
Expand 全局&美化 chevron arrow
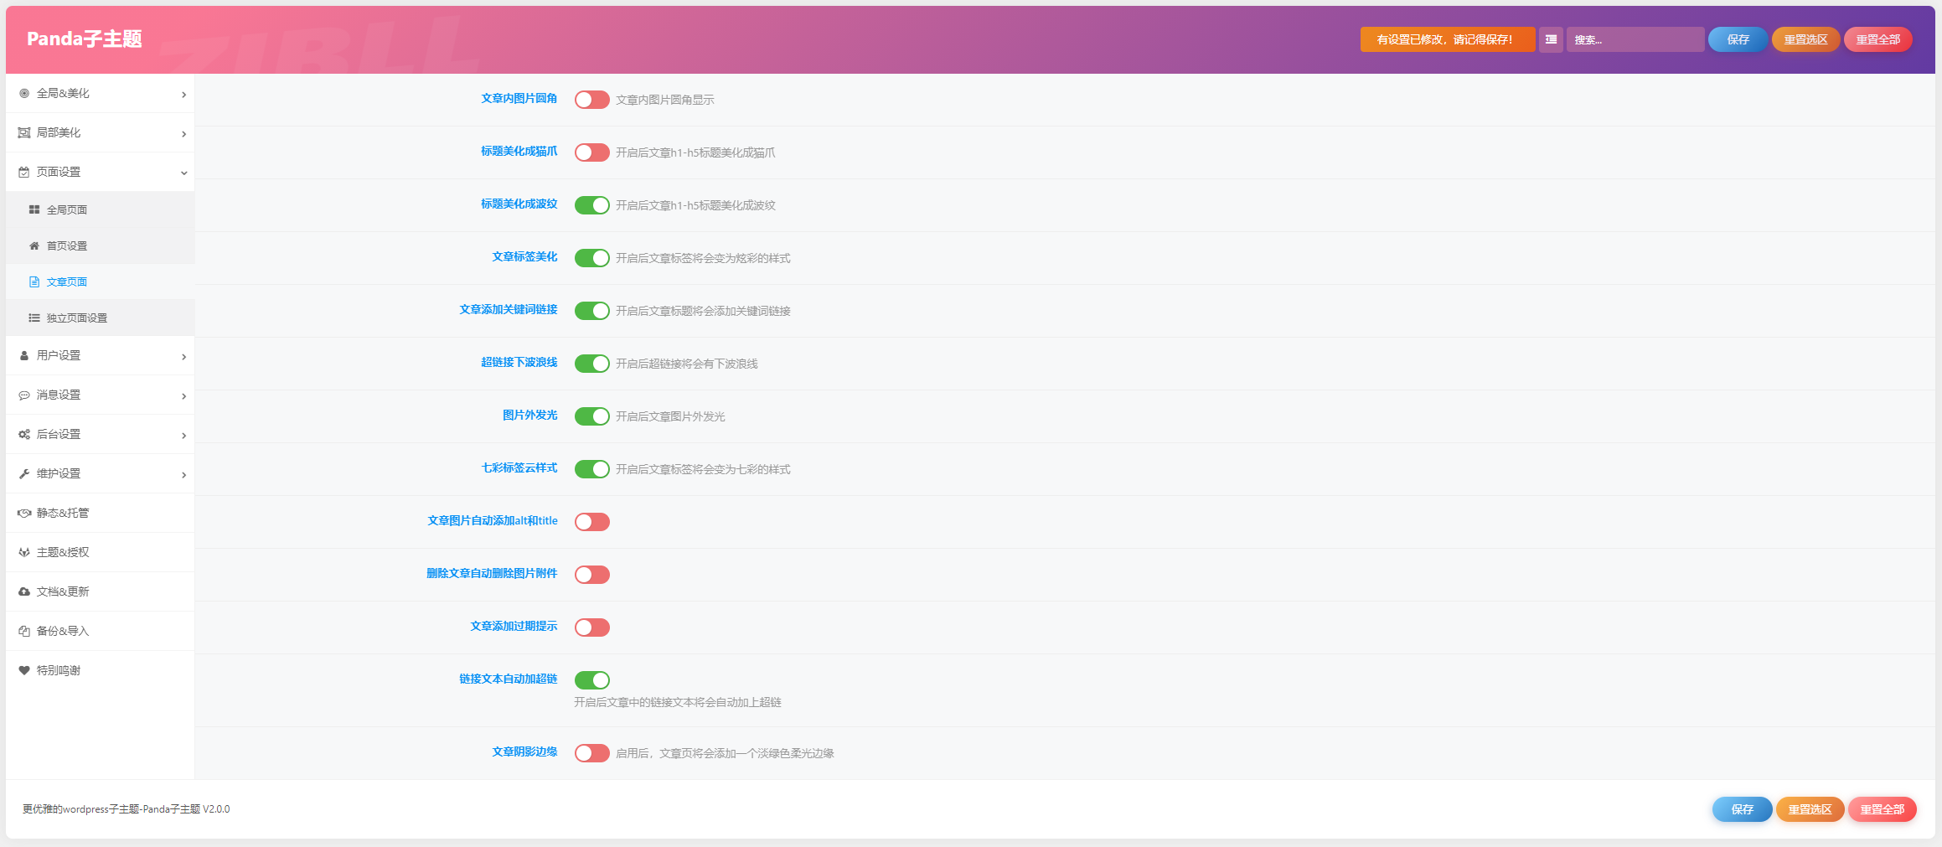[x=183, y=95]
